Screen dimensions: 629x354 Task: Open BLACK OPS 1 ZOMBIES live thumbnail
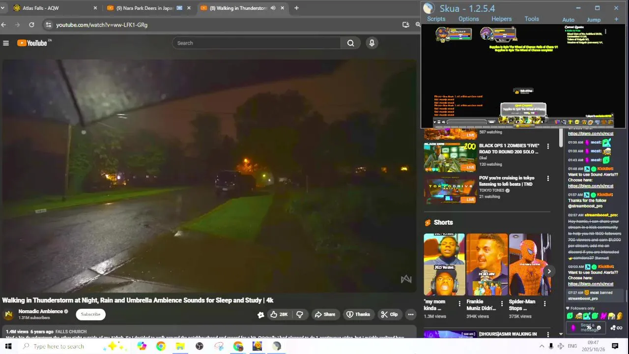(450, 157)
